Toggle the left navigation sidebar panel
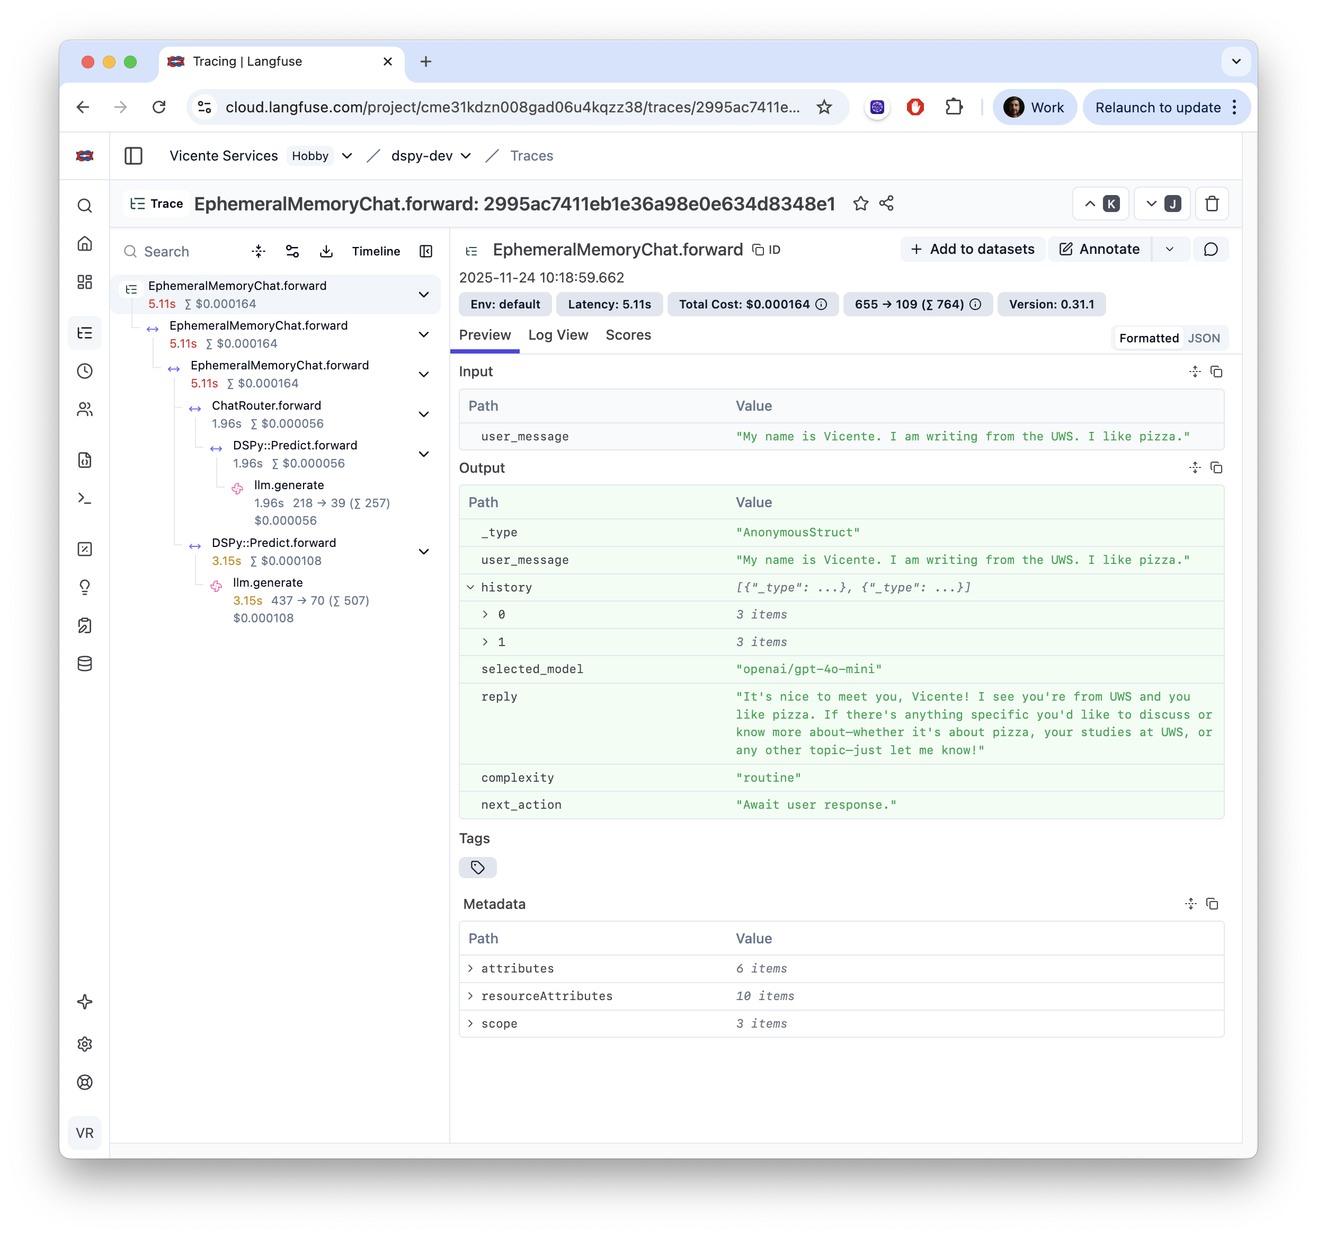1317x1237 pixels. click(x=133, y=156)
